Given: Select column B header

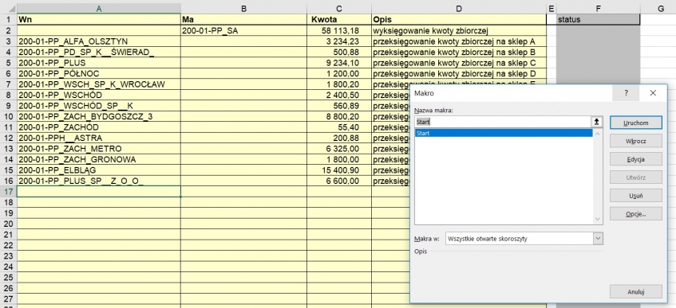Looking at the screenshot, I should [243, 9].
